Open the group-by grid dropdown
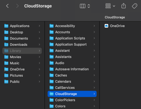This screenshot has height=109, width=141. (x=110, y=6)
